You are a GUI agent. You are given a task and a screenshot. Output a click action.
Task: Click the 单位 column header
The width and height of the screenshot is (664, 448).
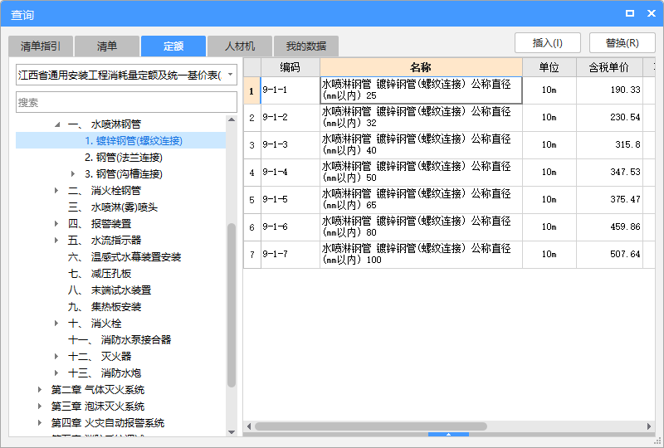pos(549,67)
